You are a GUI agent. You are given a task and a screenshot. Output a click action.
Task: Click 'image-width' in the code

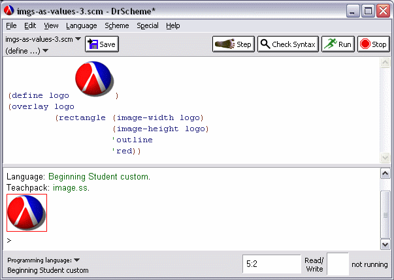pyautogui.click(x=145, y=117)
